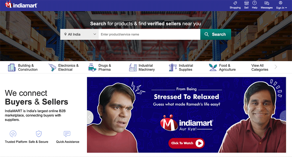This screenshot has height=157, width=292.
Task: Click the IndiaMART logo in header
Action: (x=21, y=5)
